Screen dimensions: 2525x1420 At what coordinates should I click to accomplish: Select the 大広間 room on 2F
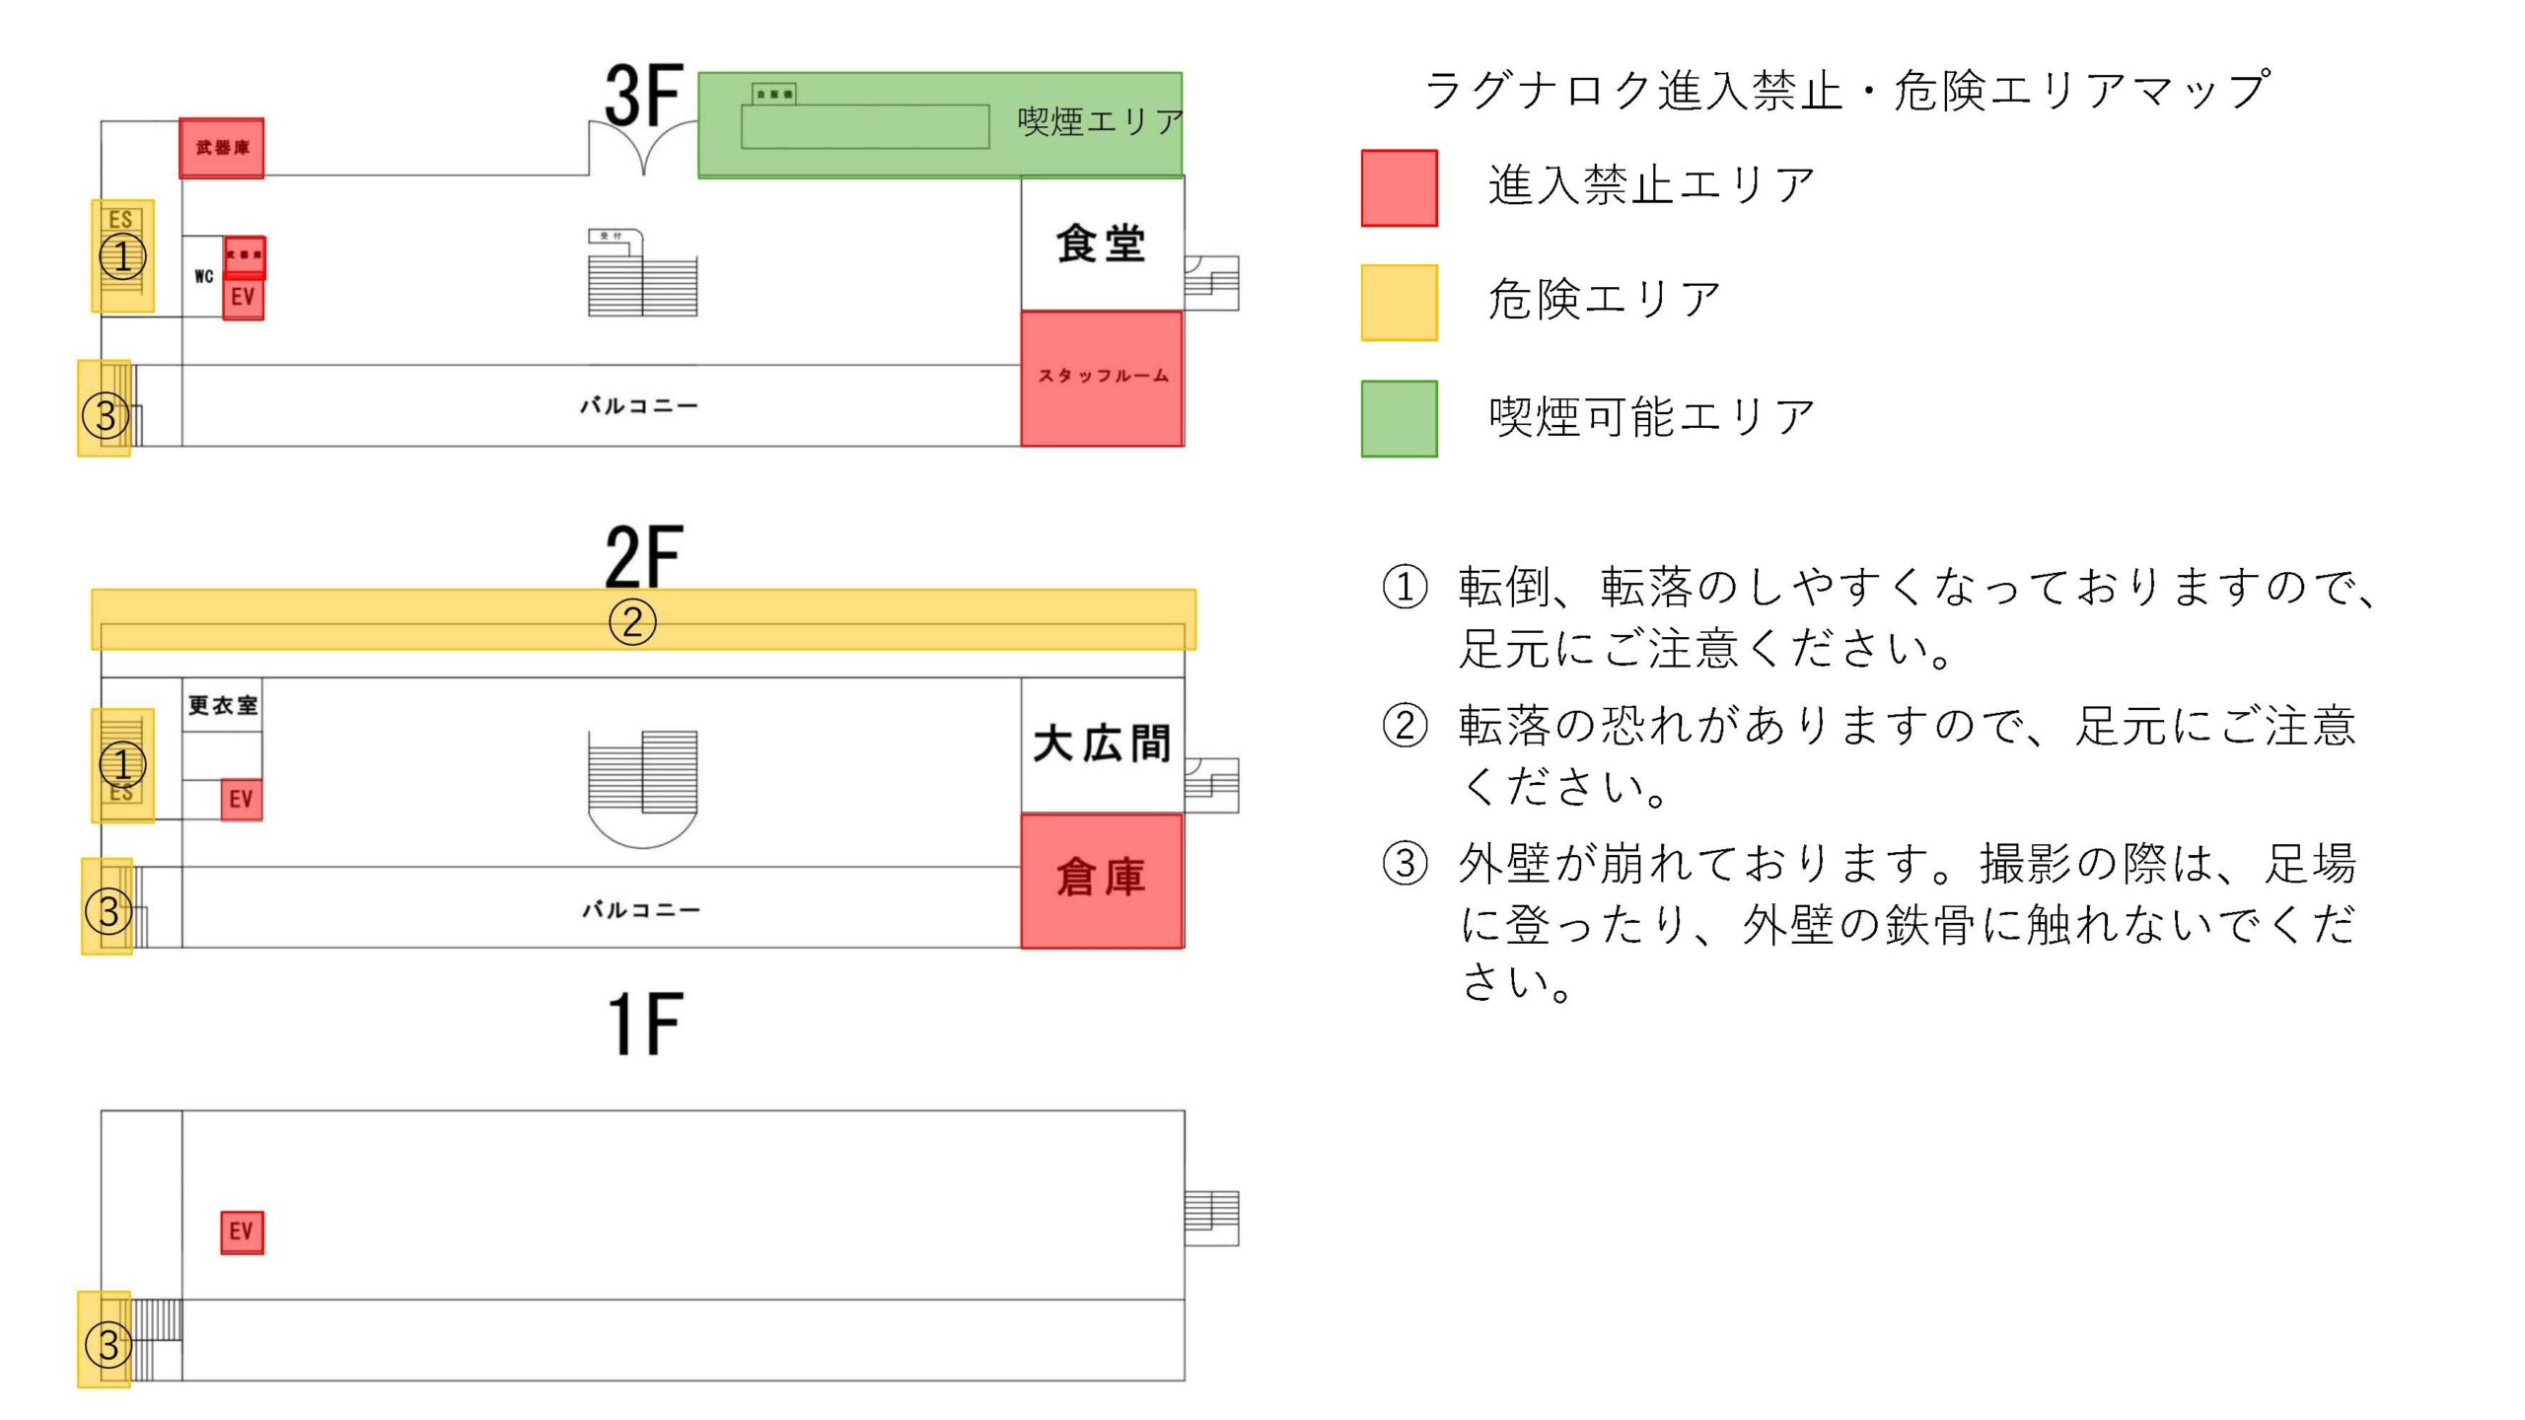tap(1102, 745)
